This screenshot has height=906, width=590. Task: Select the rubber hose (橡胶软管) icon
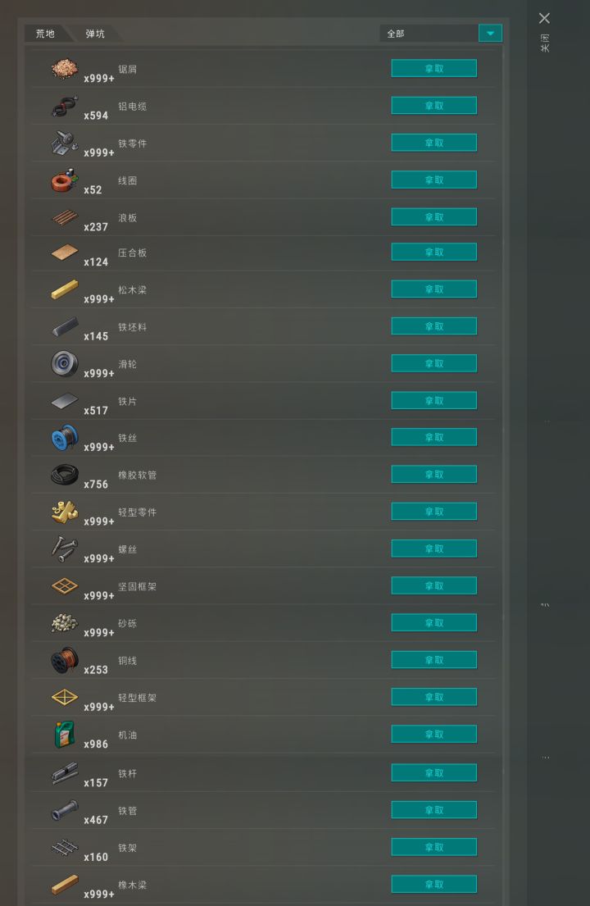[64, 475]
